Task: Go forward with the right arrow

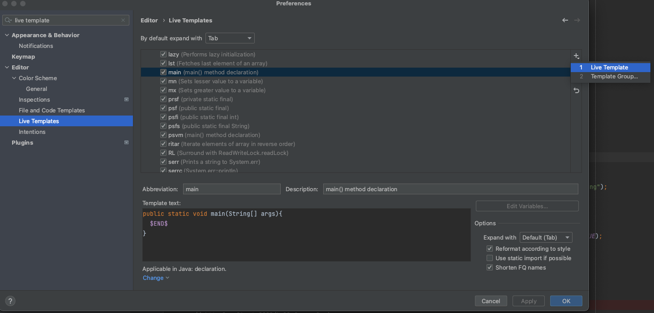Action: tap(577, 20)
